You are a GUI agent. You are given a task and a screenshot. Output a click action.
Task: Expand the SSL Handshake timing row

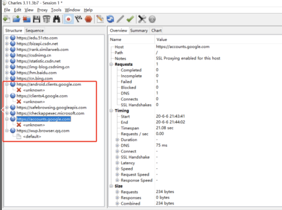(117, 157)
